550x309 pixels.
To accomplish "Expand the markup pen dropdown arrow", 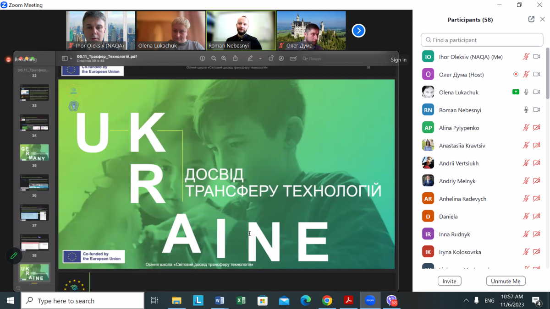I will tap(260, 59).
